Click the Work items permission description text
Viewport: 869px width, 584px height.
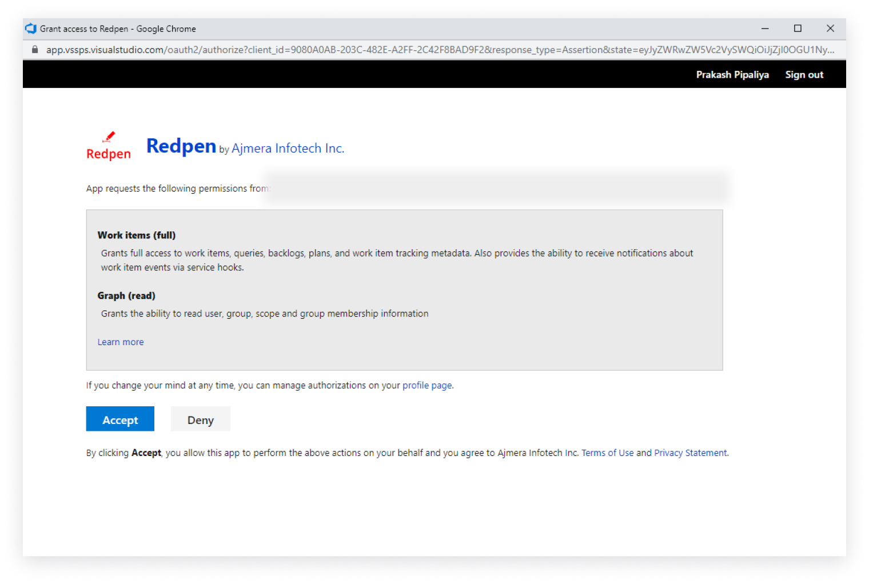point(397,260)
